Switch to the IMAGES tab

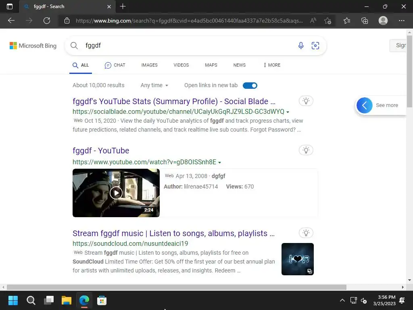pyautogui.click(x=149, y=65)
